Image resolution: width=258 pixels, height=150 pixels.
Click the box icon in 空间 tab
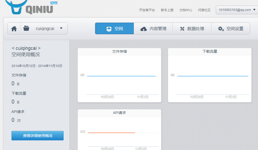tap(109, 29)
